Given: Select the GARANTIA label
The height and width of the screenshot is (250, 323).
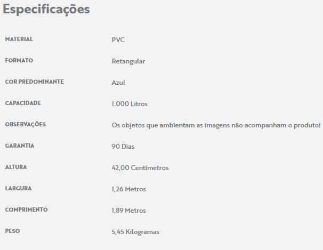Looking at the screenshot, I should point(20,146).
